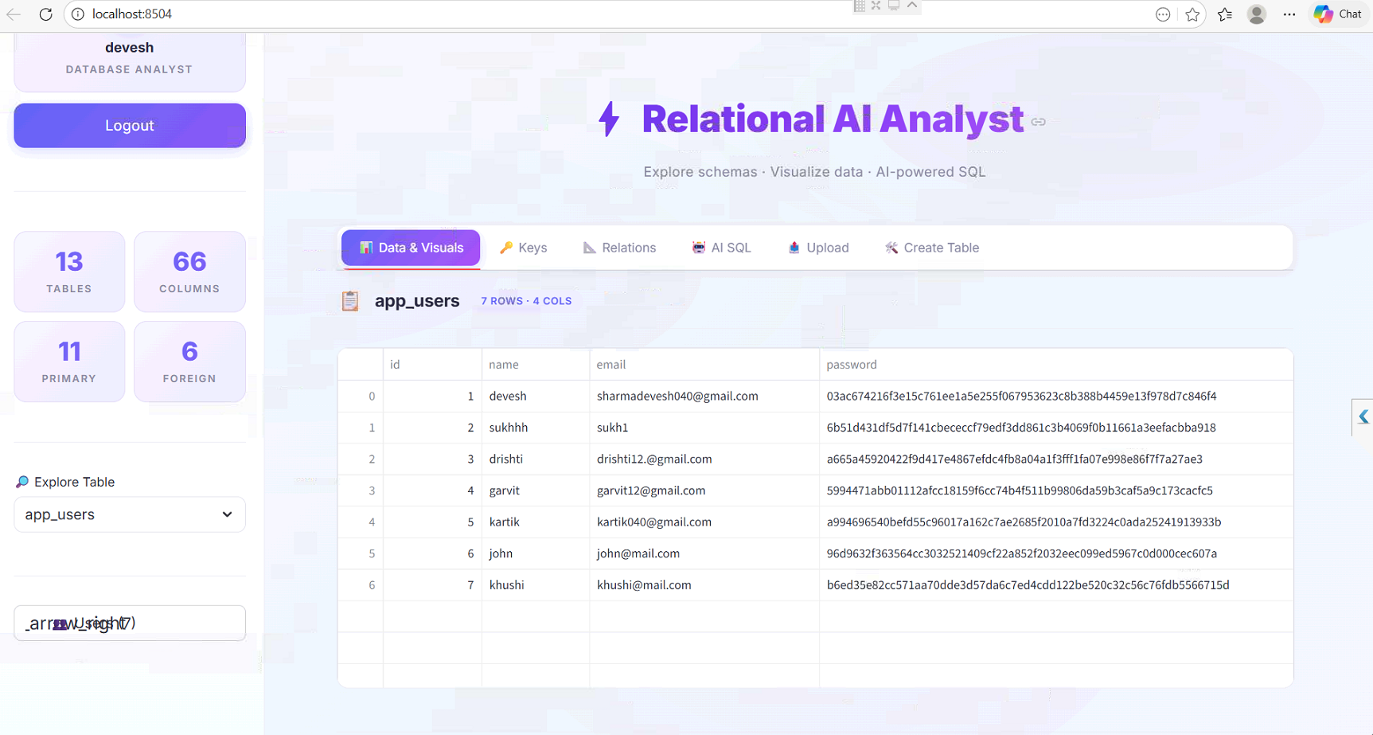Image resolution: width=1373 pixels, height=735 pixels.
Task: Select password hash starting a994696540
Action: [1056, 522]
